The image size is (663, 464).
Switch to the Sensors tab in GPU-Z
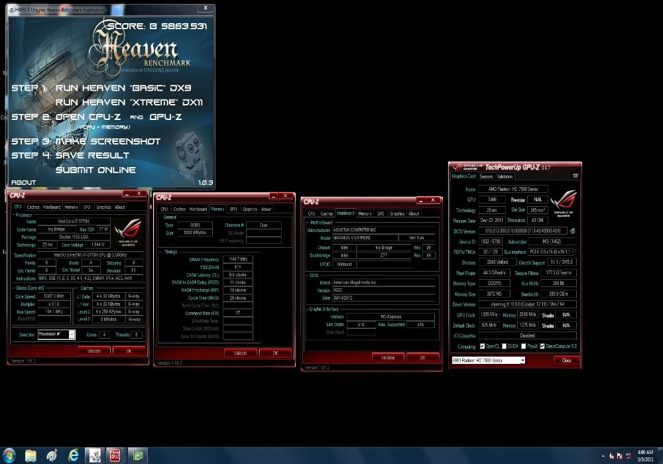486,176
